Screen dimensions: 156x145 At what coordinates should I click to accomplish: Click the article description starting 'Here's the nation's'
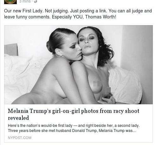74,128
